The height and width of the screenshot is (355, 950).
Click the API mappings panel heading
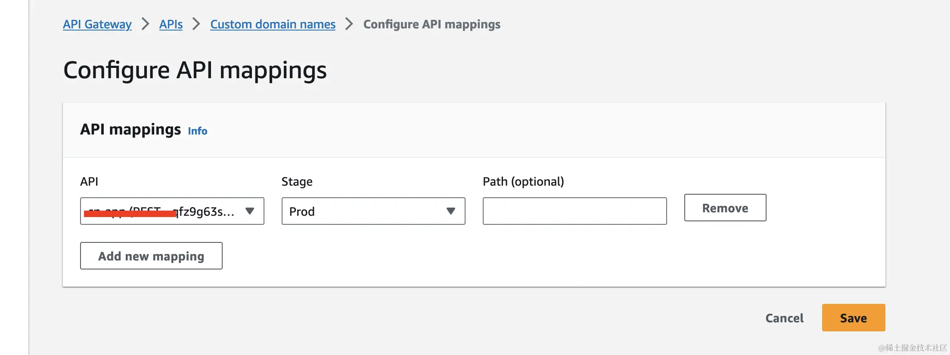[130, 130]
